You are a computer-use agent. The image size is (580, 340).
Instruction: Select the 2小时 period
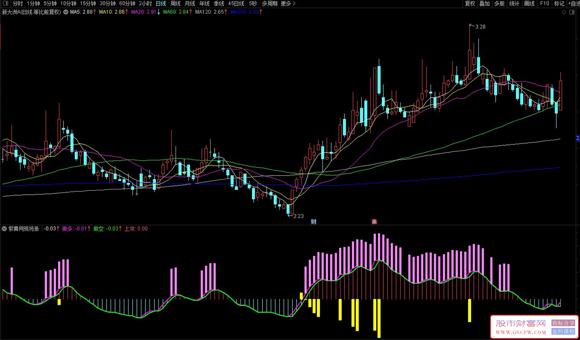tap(145, 4)
